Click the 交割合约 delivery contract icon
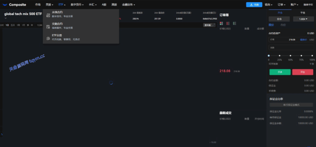 pyautogui.click(x=48, y=26)
